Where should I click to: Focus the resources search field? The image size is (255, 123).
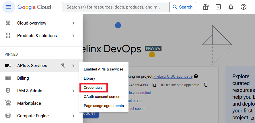pyautogui.click(x=116, y=7)
